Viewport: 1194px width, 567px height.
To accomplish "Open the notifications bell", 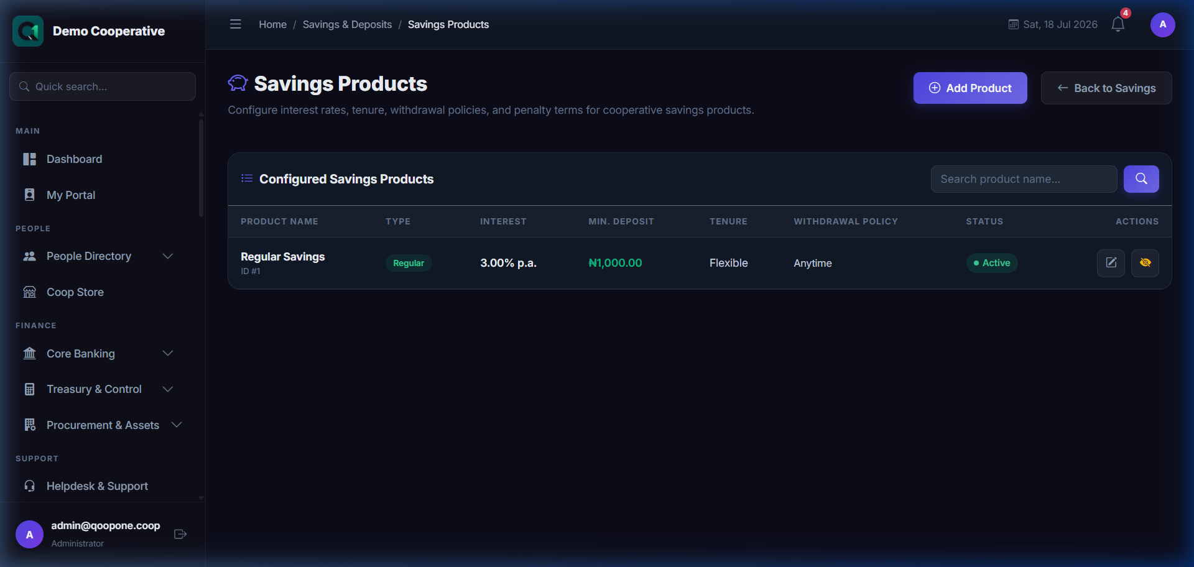I will (x=1118, y=25).
